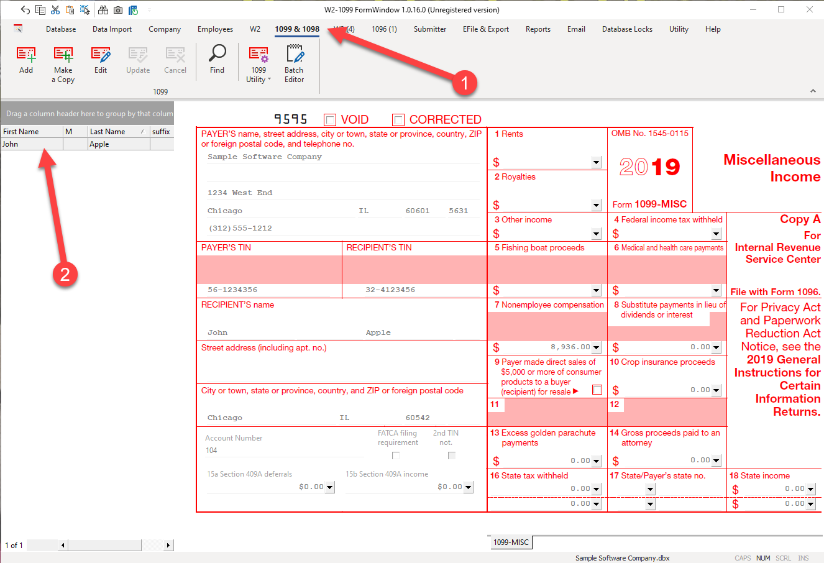Image resolution: width=824 pixels, height=563 pixels.
Task: Expand the Rents amount dropdown
Action: click(x=596, y=162)
